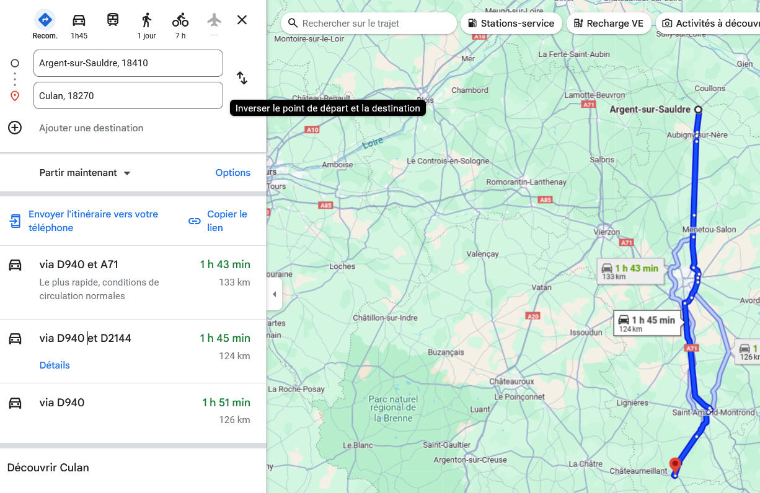This screenshot has width=760, height=493.
Task: Click the 1 h 45 min map label
Action: point(647,323)
